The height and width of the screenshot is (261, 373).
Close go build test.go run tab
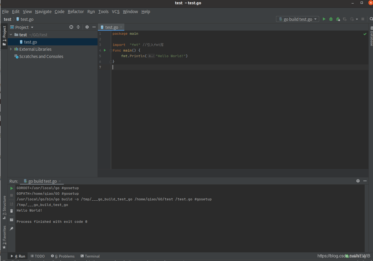60,181
